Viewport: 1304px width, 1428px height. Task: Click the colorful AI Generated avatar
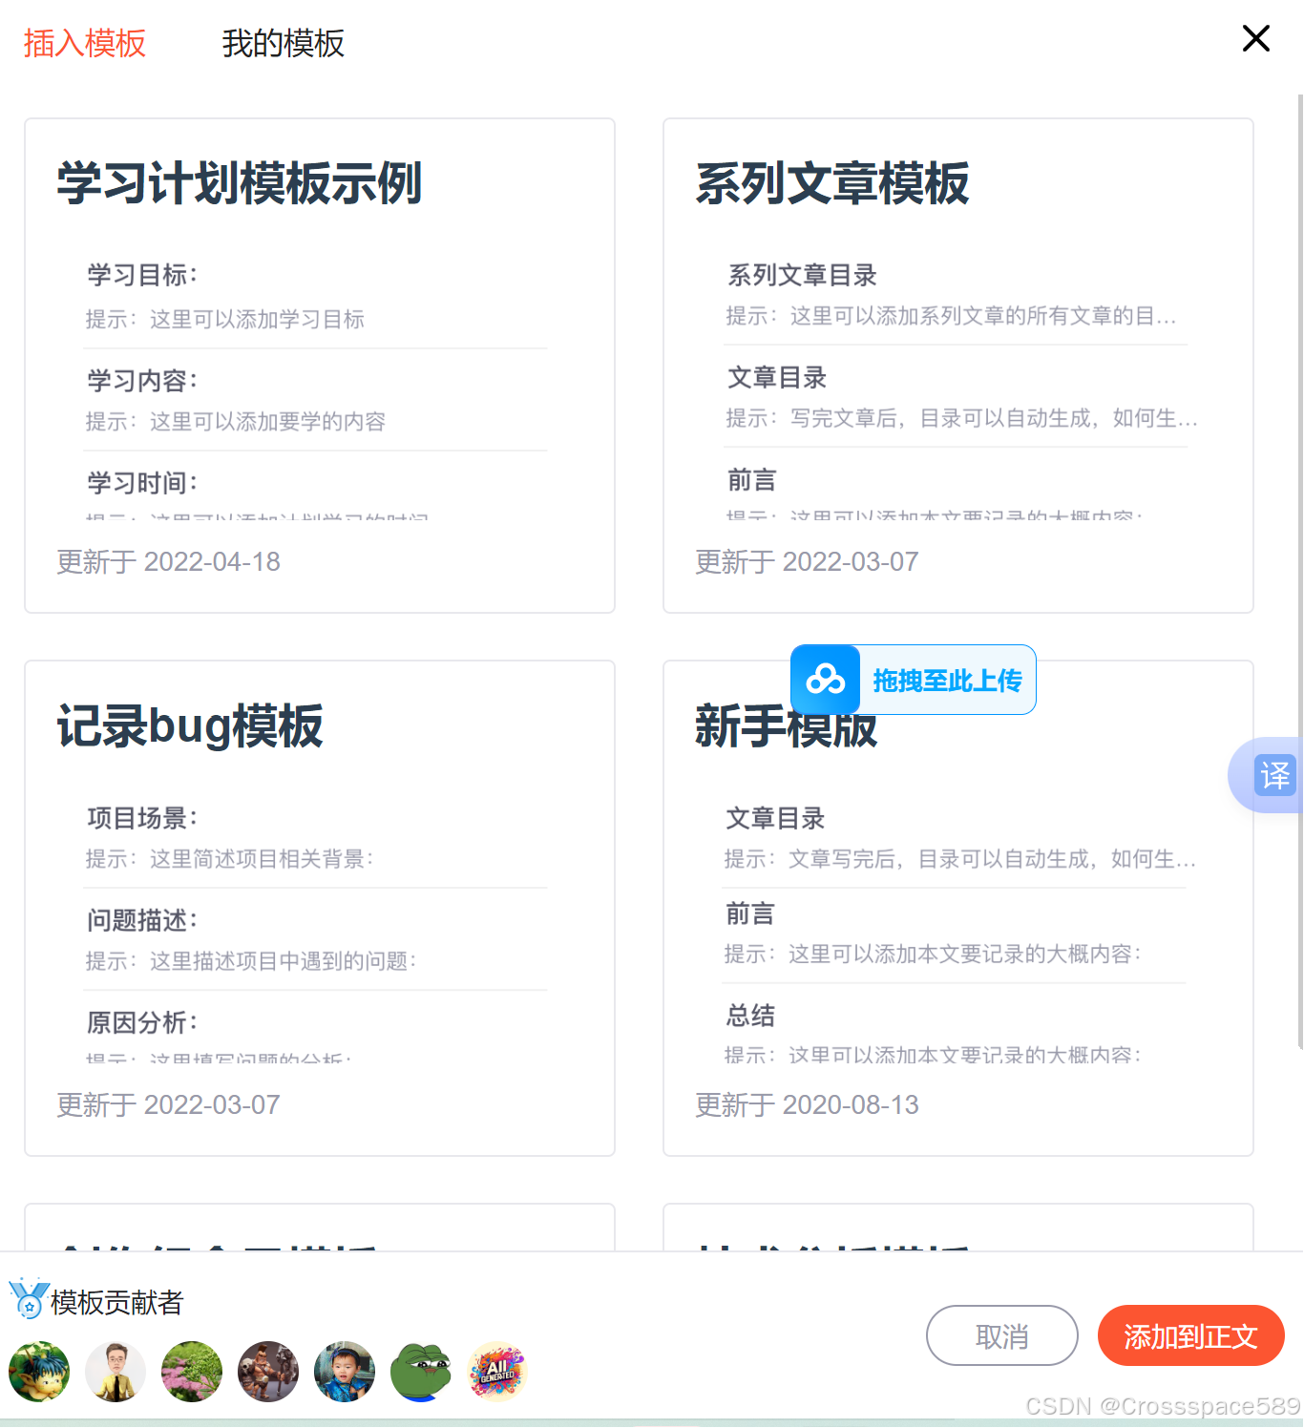(x=496, y=1372)
